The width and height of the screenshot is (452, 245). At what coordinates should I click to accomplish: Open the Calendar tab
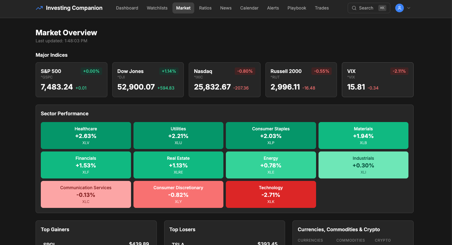(249, 8)
